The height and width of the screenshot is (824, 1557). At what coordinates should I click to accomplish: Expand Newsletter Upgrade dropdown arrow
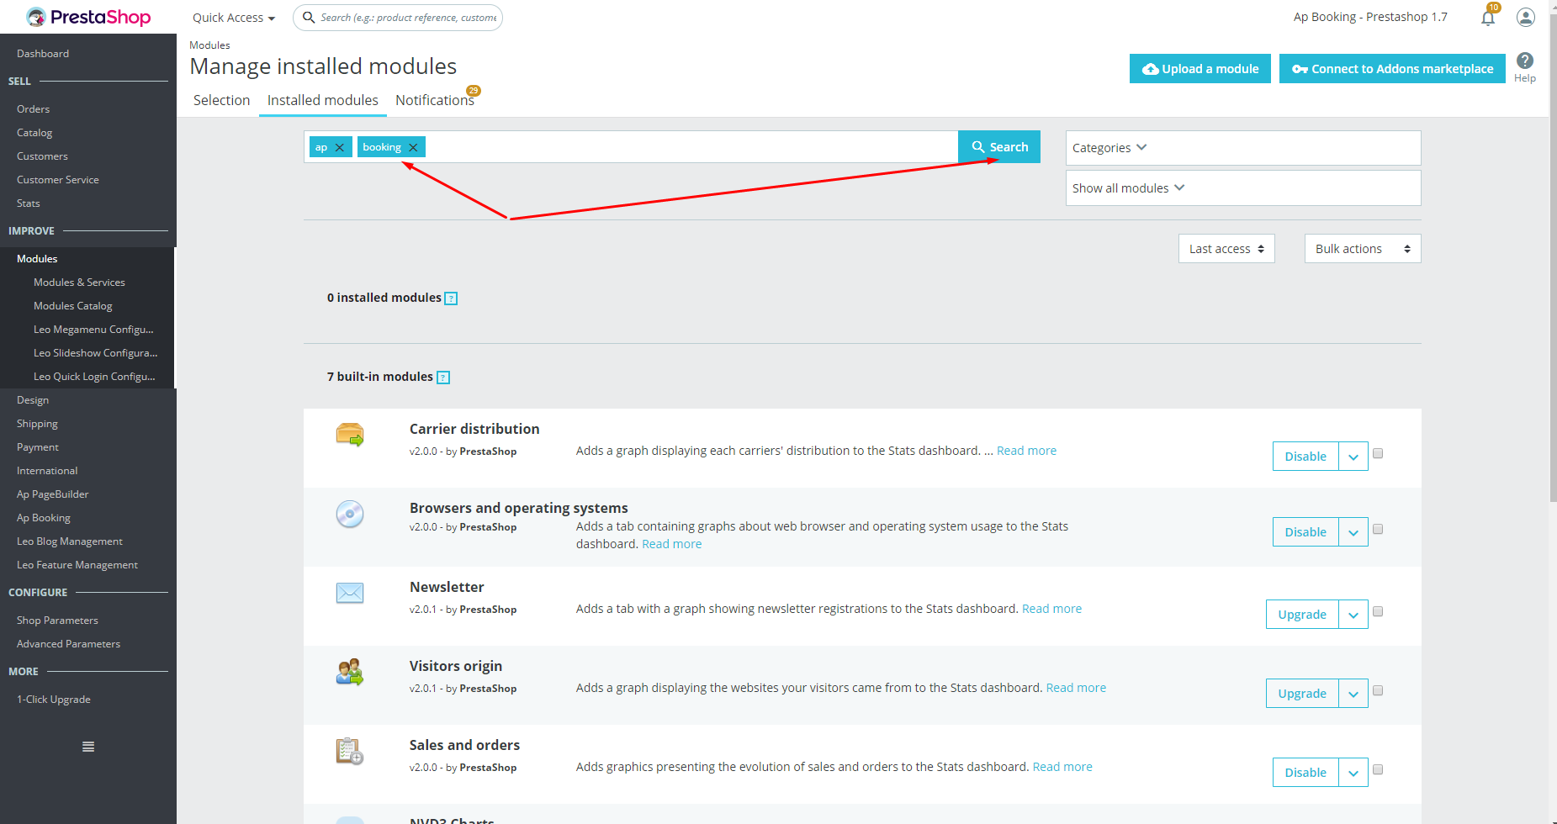pos(1353,615)
